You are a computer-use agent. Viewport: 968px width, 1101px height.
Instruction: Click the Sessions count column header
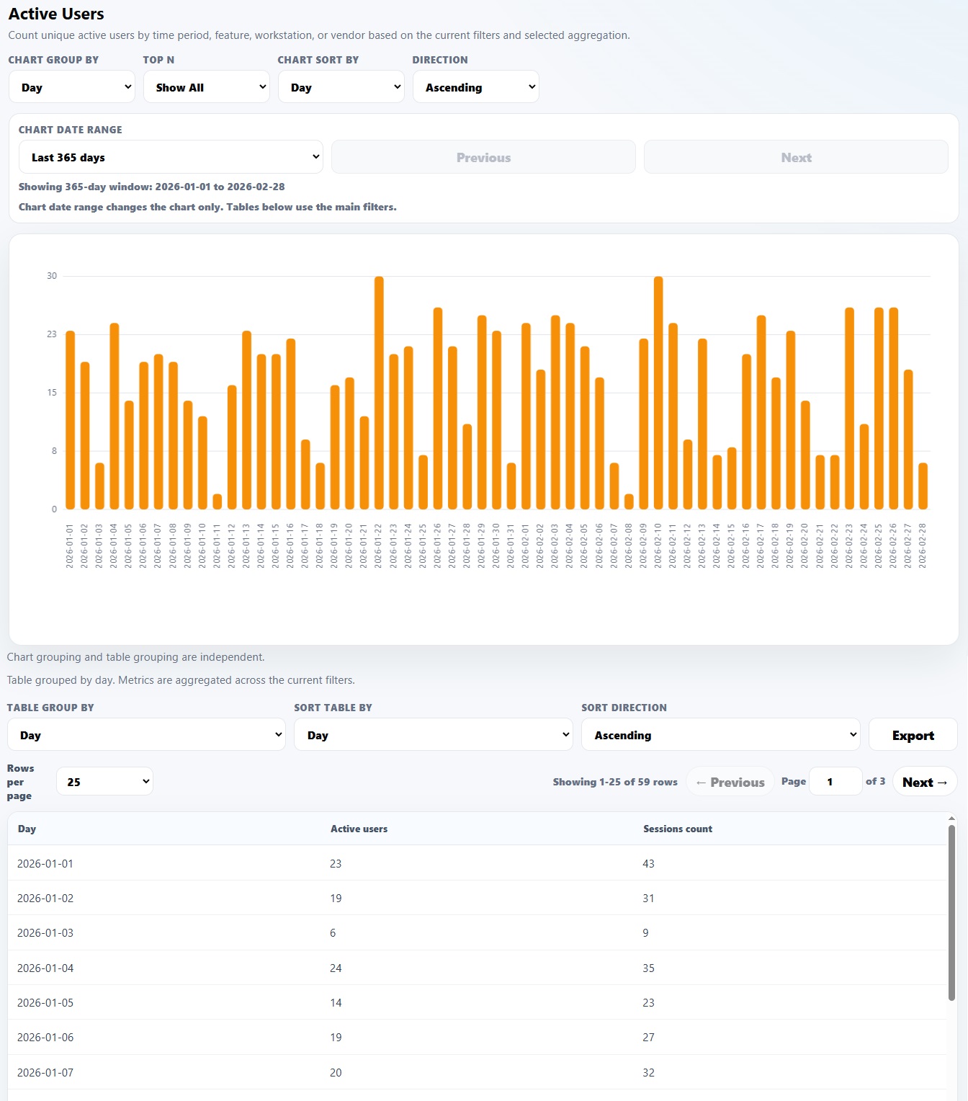tap(677, 829)
